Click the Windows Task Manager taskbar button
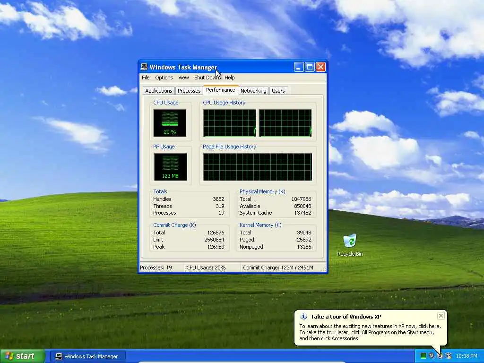 [x=88, y=356]
